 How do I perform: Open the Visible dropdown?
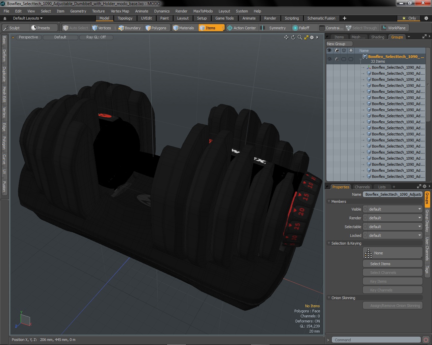coord(393,209)
